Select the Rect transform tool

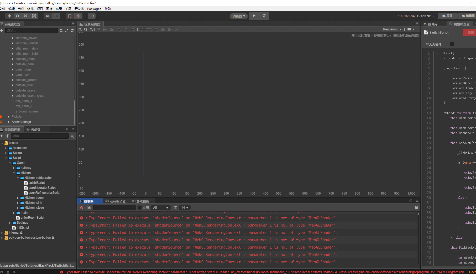tap(34, 16)
